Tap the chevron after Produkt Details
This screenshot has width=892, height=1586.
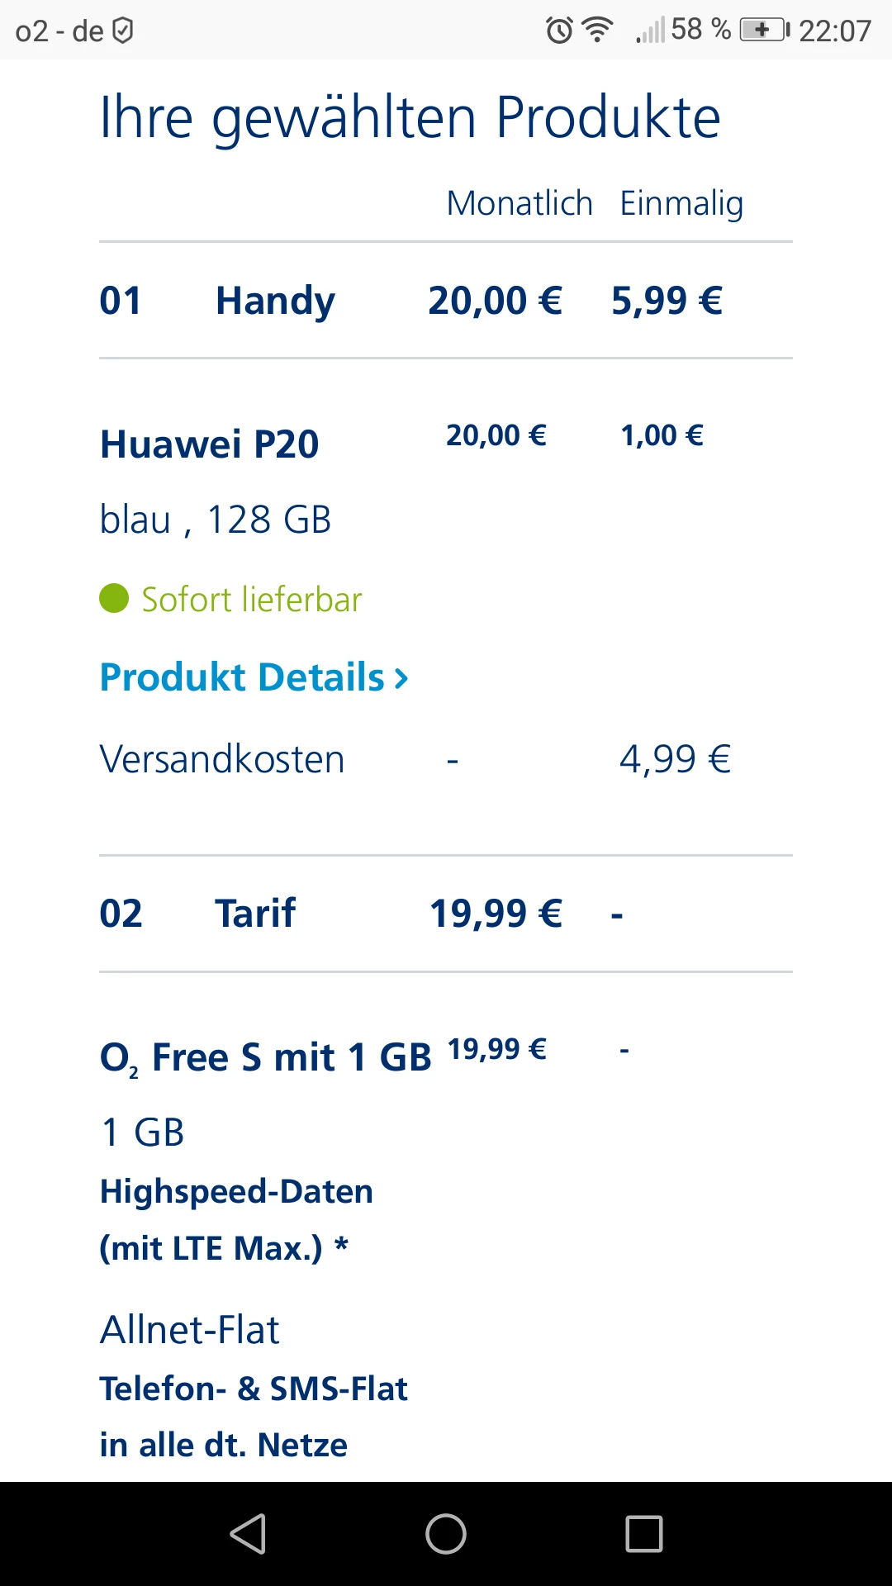click(401, 678)
